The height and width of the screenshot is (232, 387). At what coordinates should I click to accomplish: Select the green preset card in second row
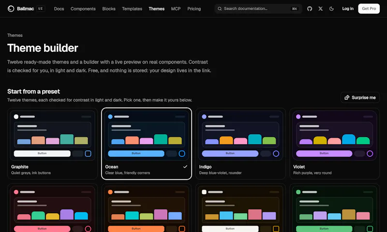(334, 208)
